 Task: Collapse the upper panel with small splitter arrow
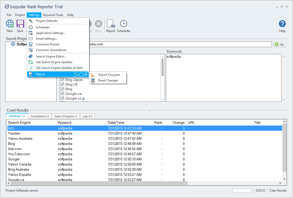tap(147, 104)
